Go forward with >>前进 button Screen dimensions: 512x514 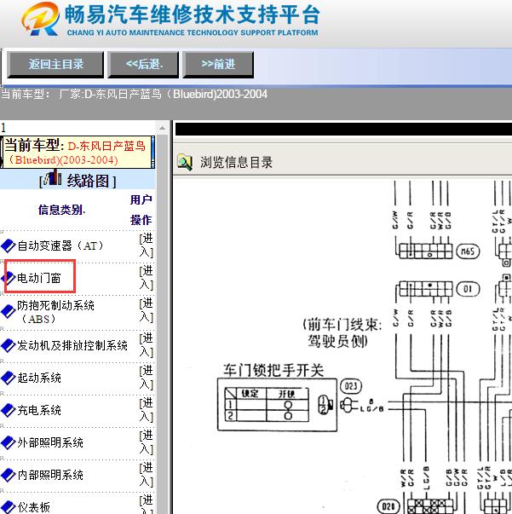[218, 64]
